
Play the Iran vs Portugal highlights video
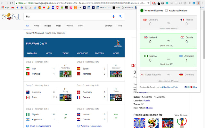pos(65,74)
